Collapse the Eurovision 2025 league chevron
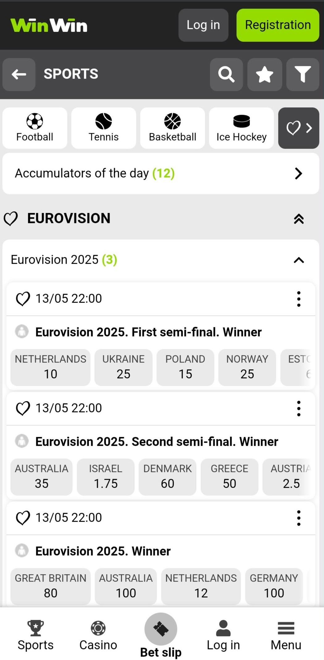Screen dimensions: 324x660 (x=299, y=260)
